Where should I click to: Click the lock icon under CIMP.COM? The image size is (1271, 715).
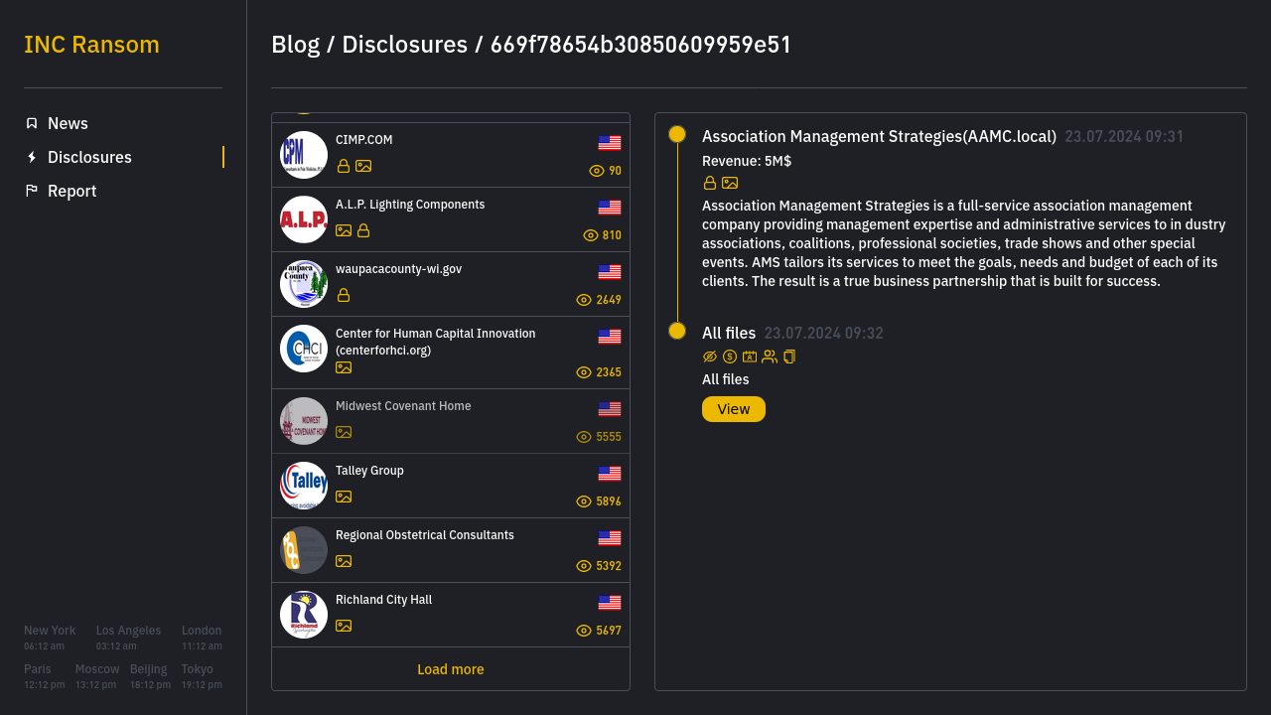pyautogui.click(x=344, y=166)
